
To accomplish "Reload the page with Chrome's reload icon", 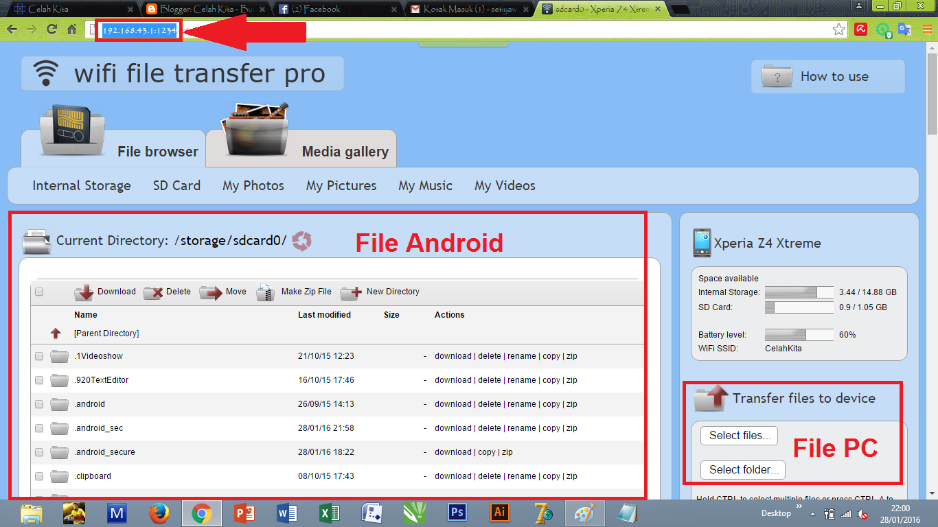I will (x=52, y=30).
